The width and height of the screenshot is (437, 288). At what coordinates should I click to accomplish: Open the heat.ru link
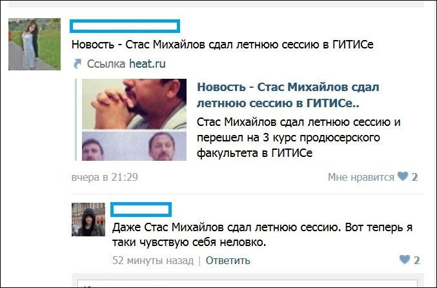(147, 64)
